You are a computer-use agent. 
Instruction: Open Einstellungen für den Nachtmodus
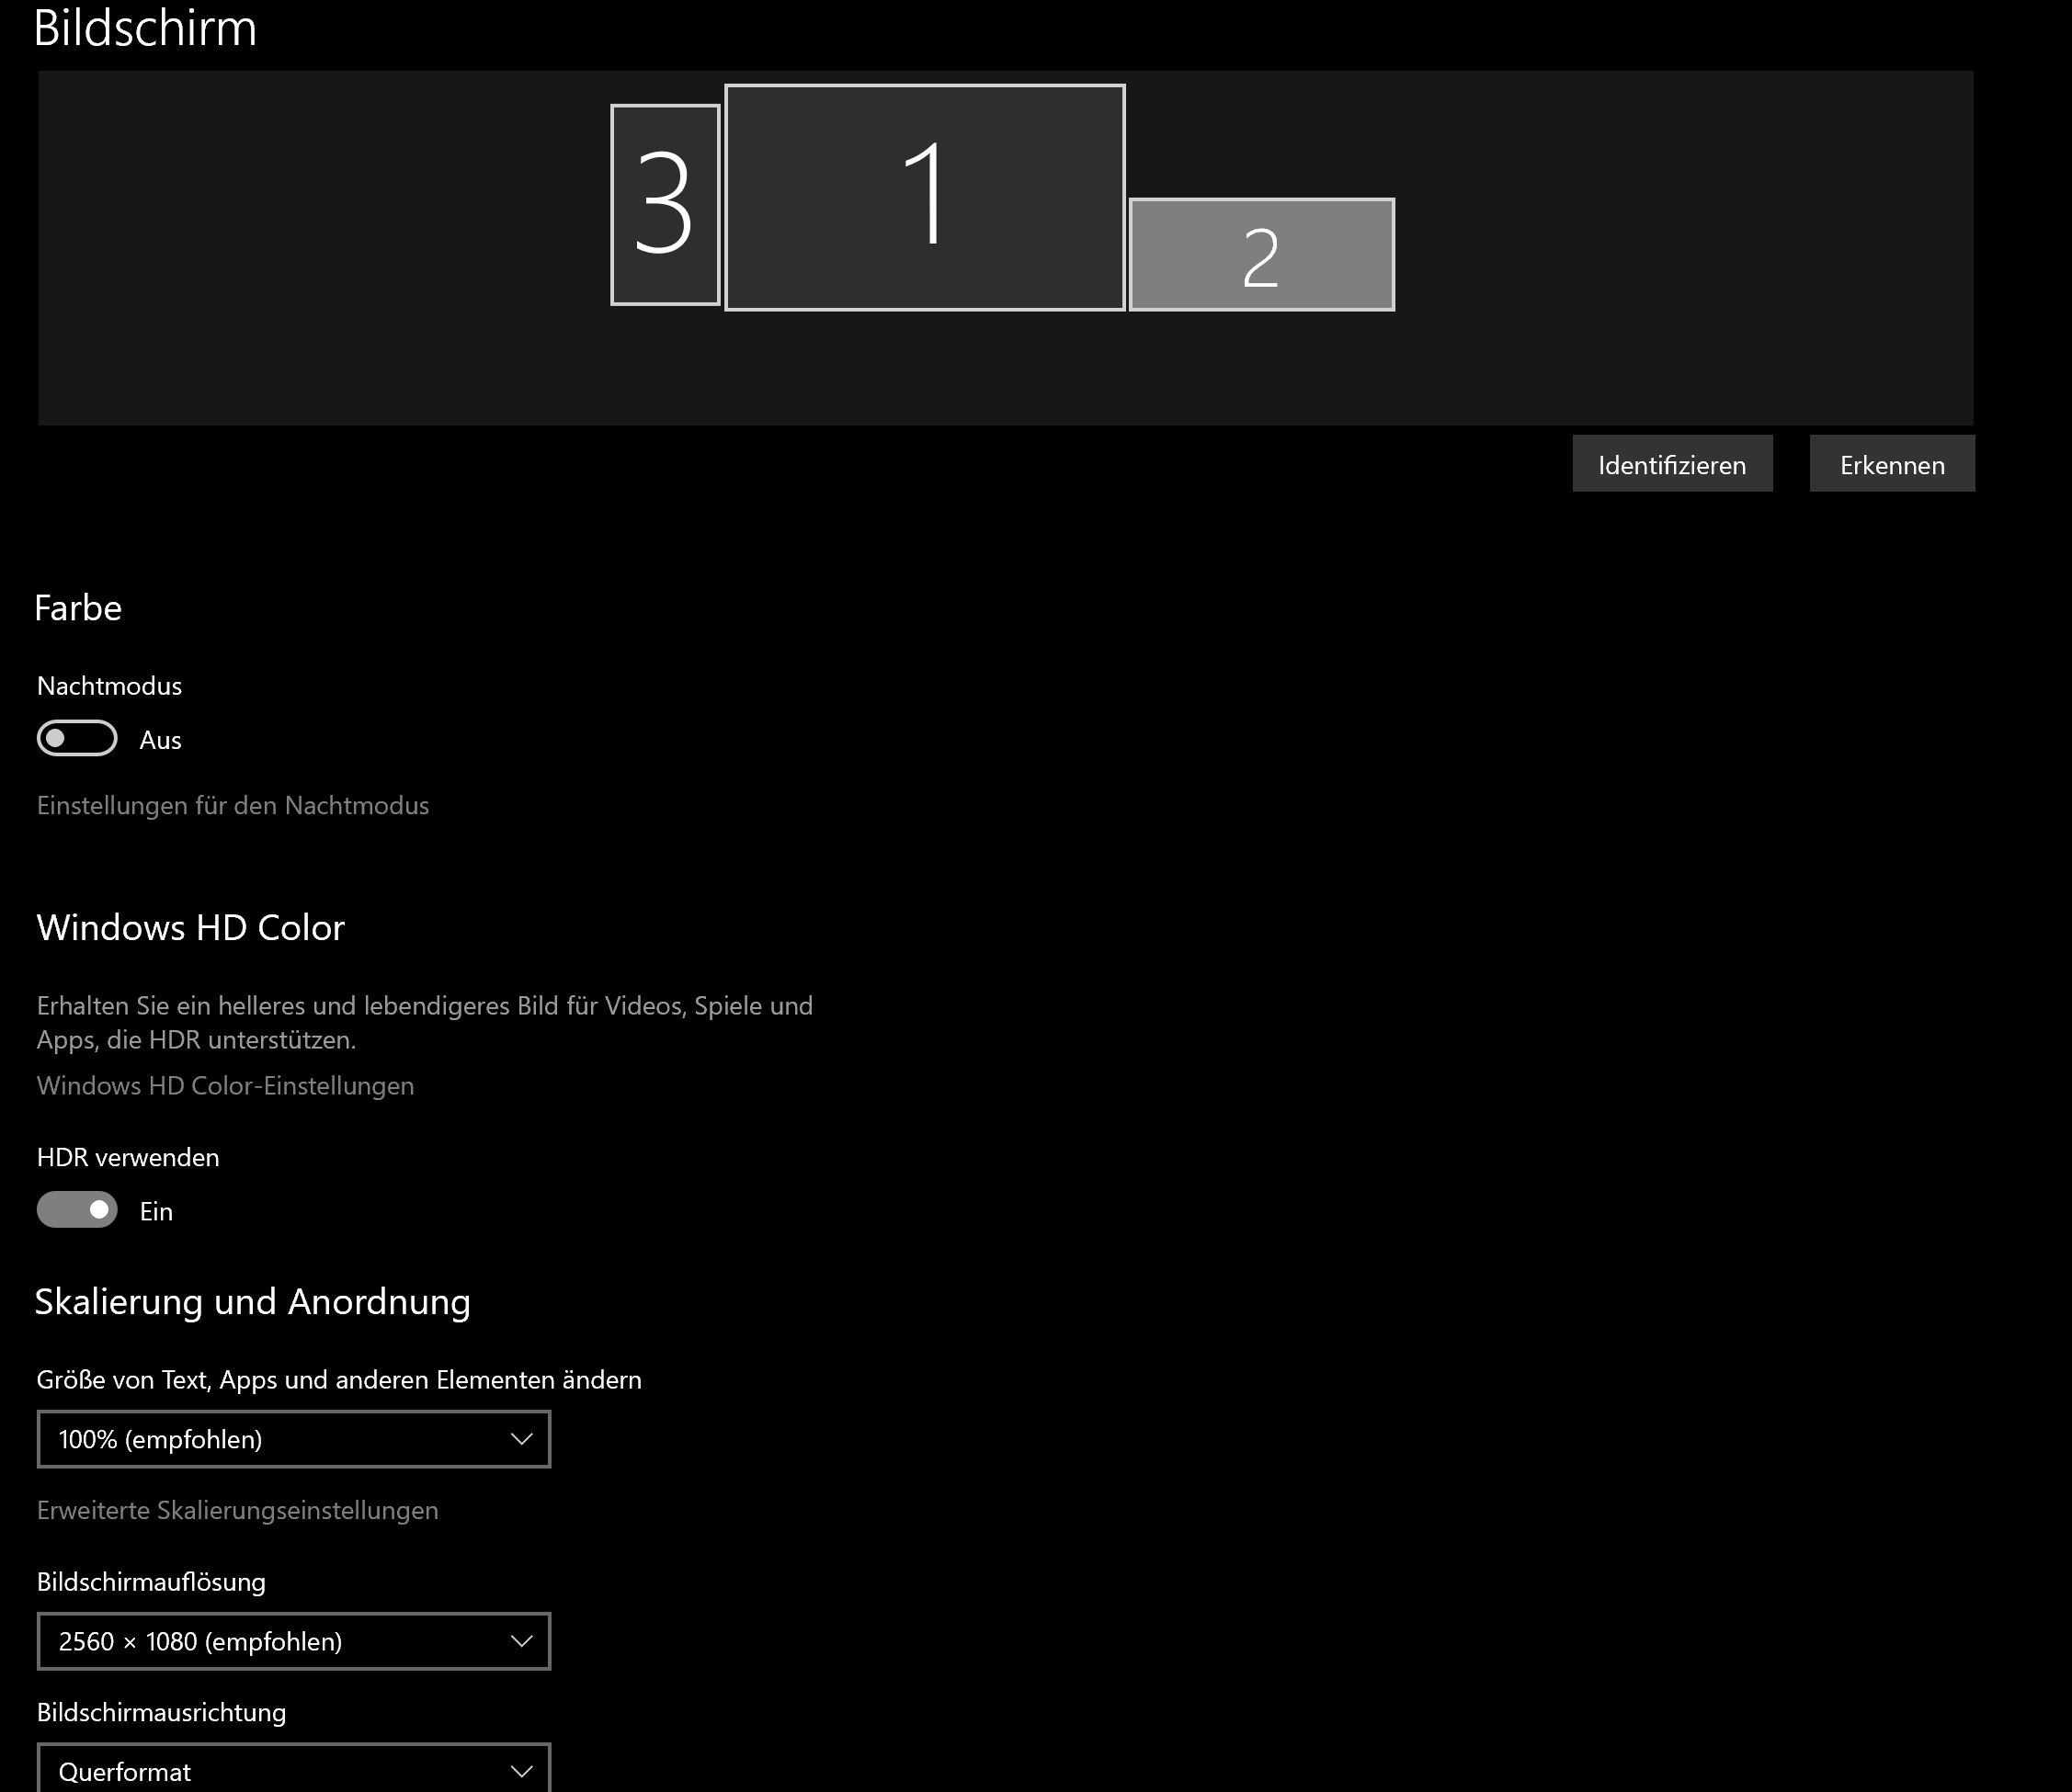233,805
